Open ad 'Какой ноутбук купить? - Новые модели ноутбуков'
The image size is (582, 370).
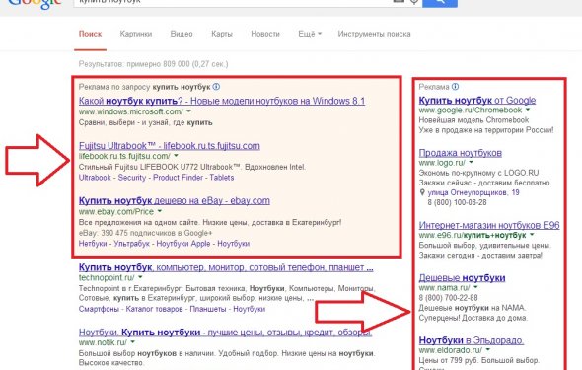click(x=222, y=101)
